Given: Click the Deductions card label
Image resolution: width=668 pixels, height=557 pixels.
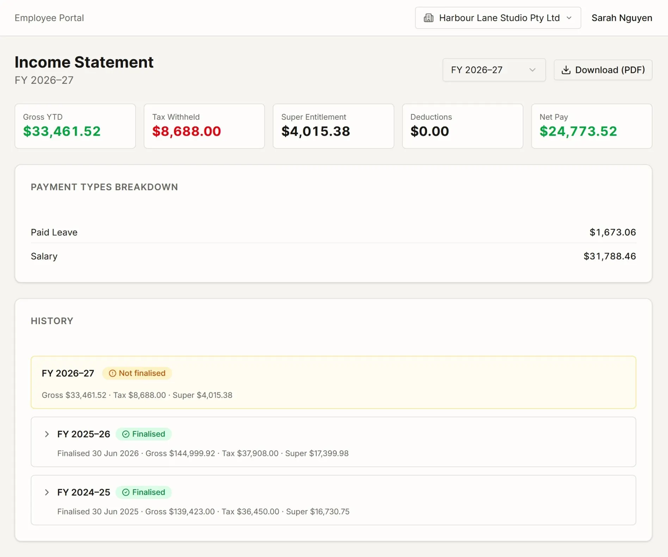Looking at the screenshot, I should [431, 117].
